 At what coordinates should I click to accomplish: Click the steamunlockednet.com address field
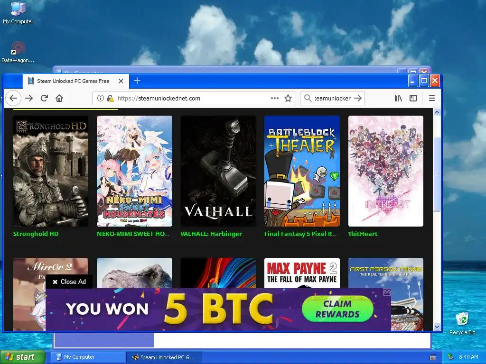pyautogui.click(x=194, y=98)
